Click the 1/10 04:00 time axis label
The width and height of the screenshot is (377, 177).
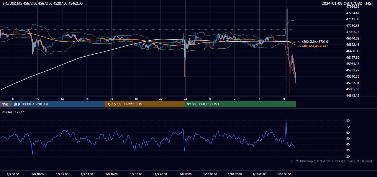click(x=259, y=174)
